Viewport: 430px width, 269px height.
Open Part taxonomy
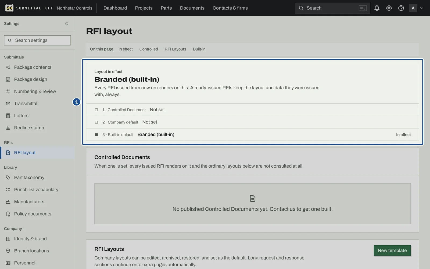(37, 178)
